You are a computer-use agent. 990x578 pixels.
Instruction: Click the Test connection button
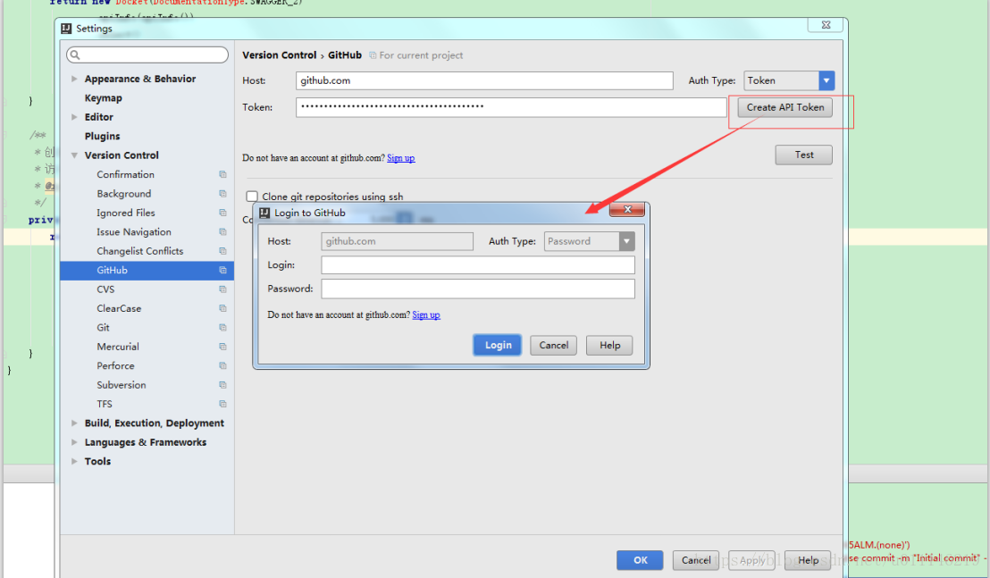(804, 155)
